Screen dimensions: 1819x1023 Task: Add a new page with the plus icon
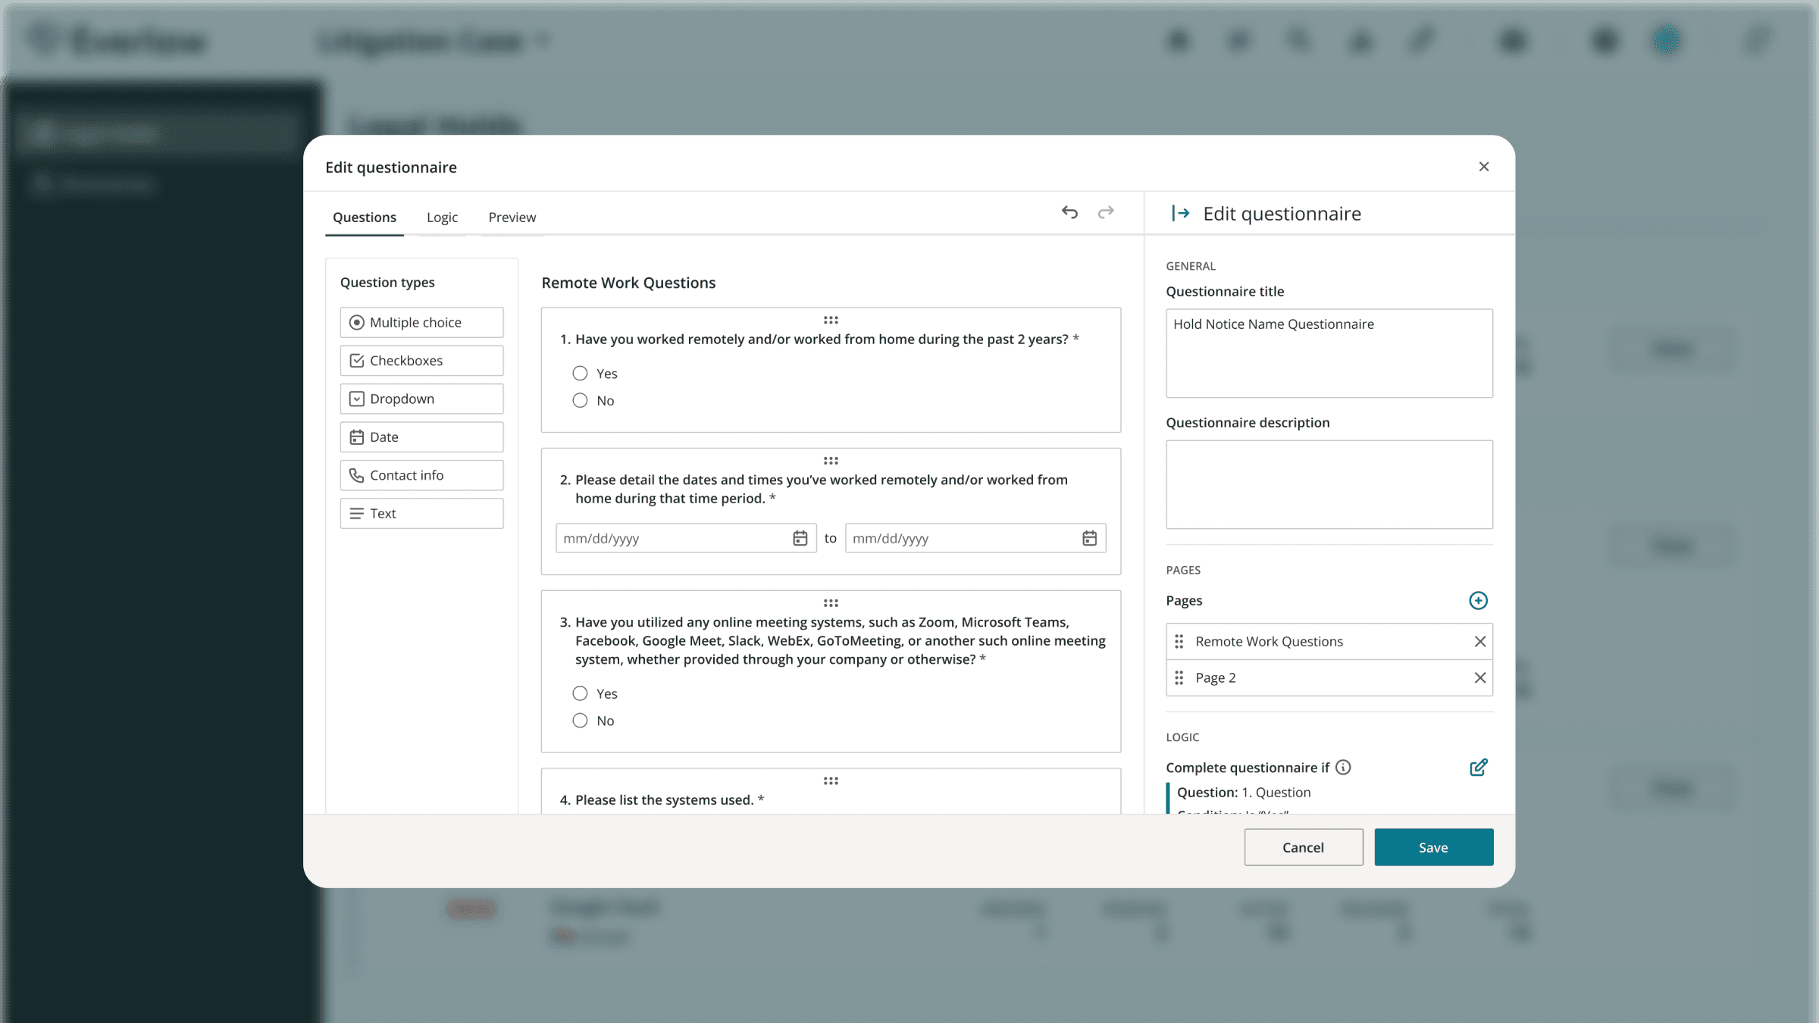tap(1478, 600)
